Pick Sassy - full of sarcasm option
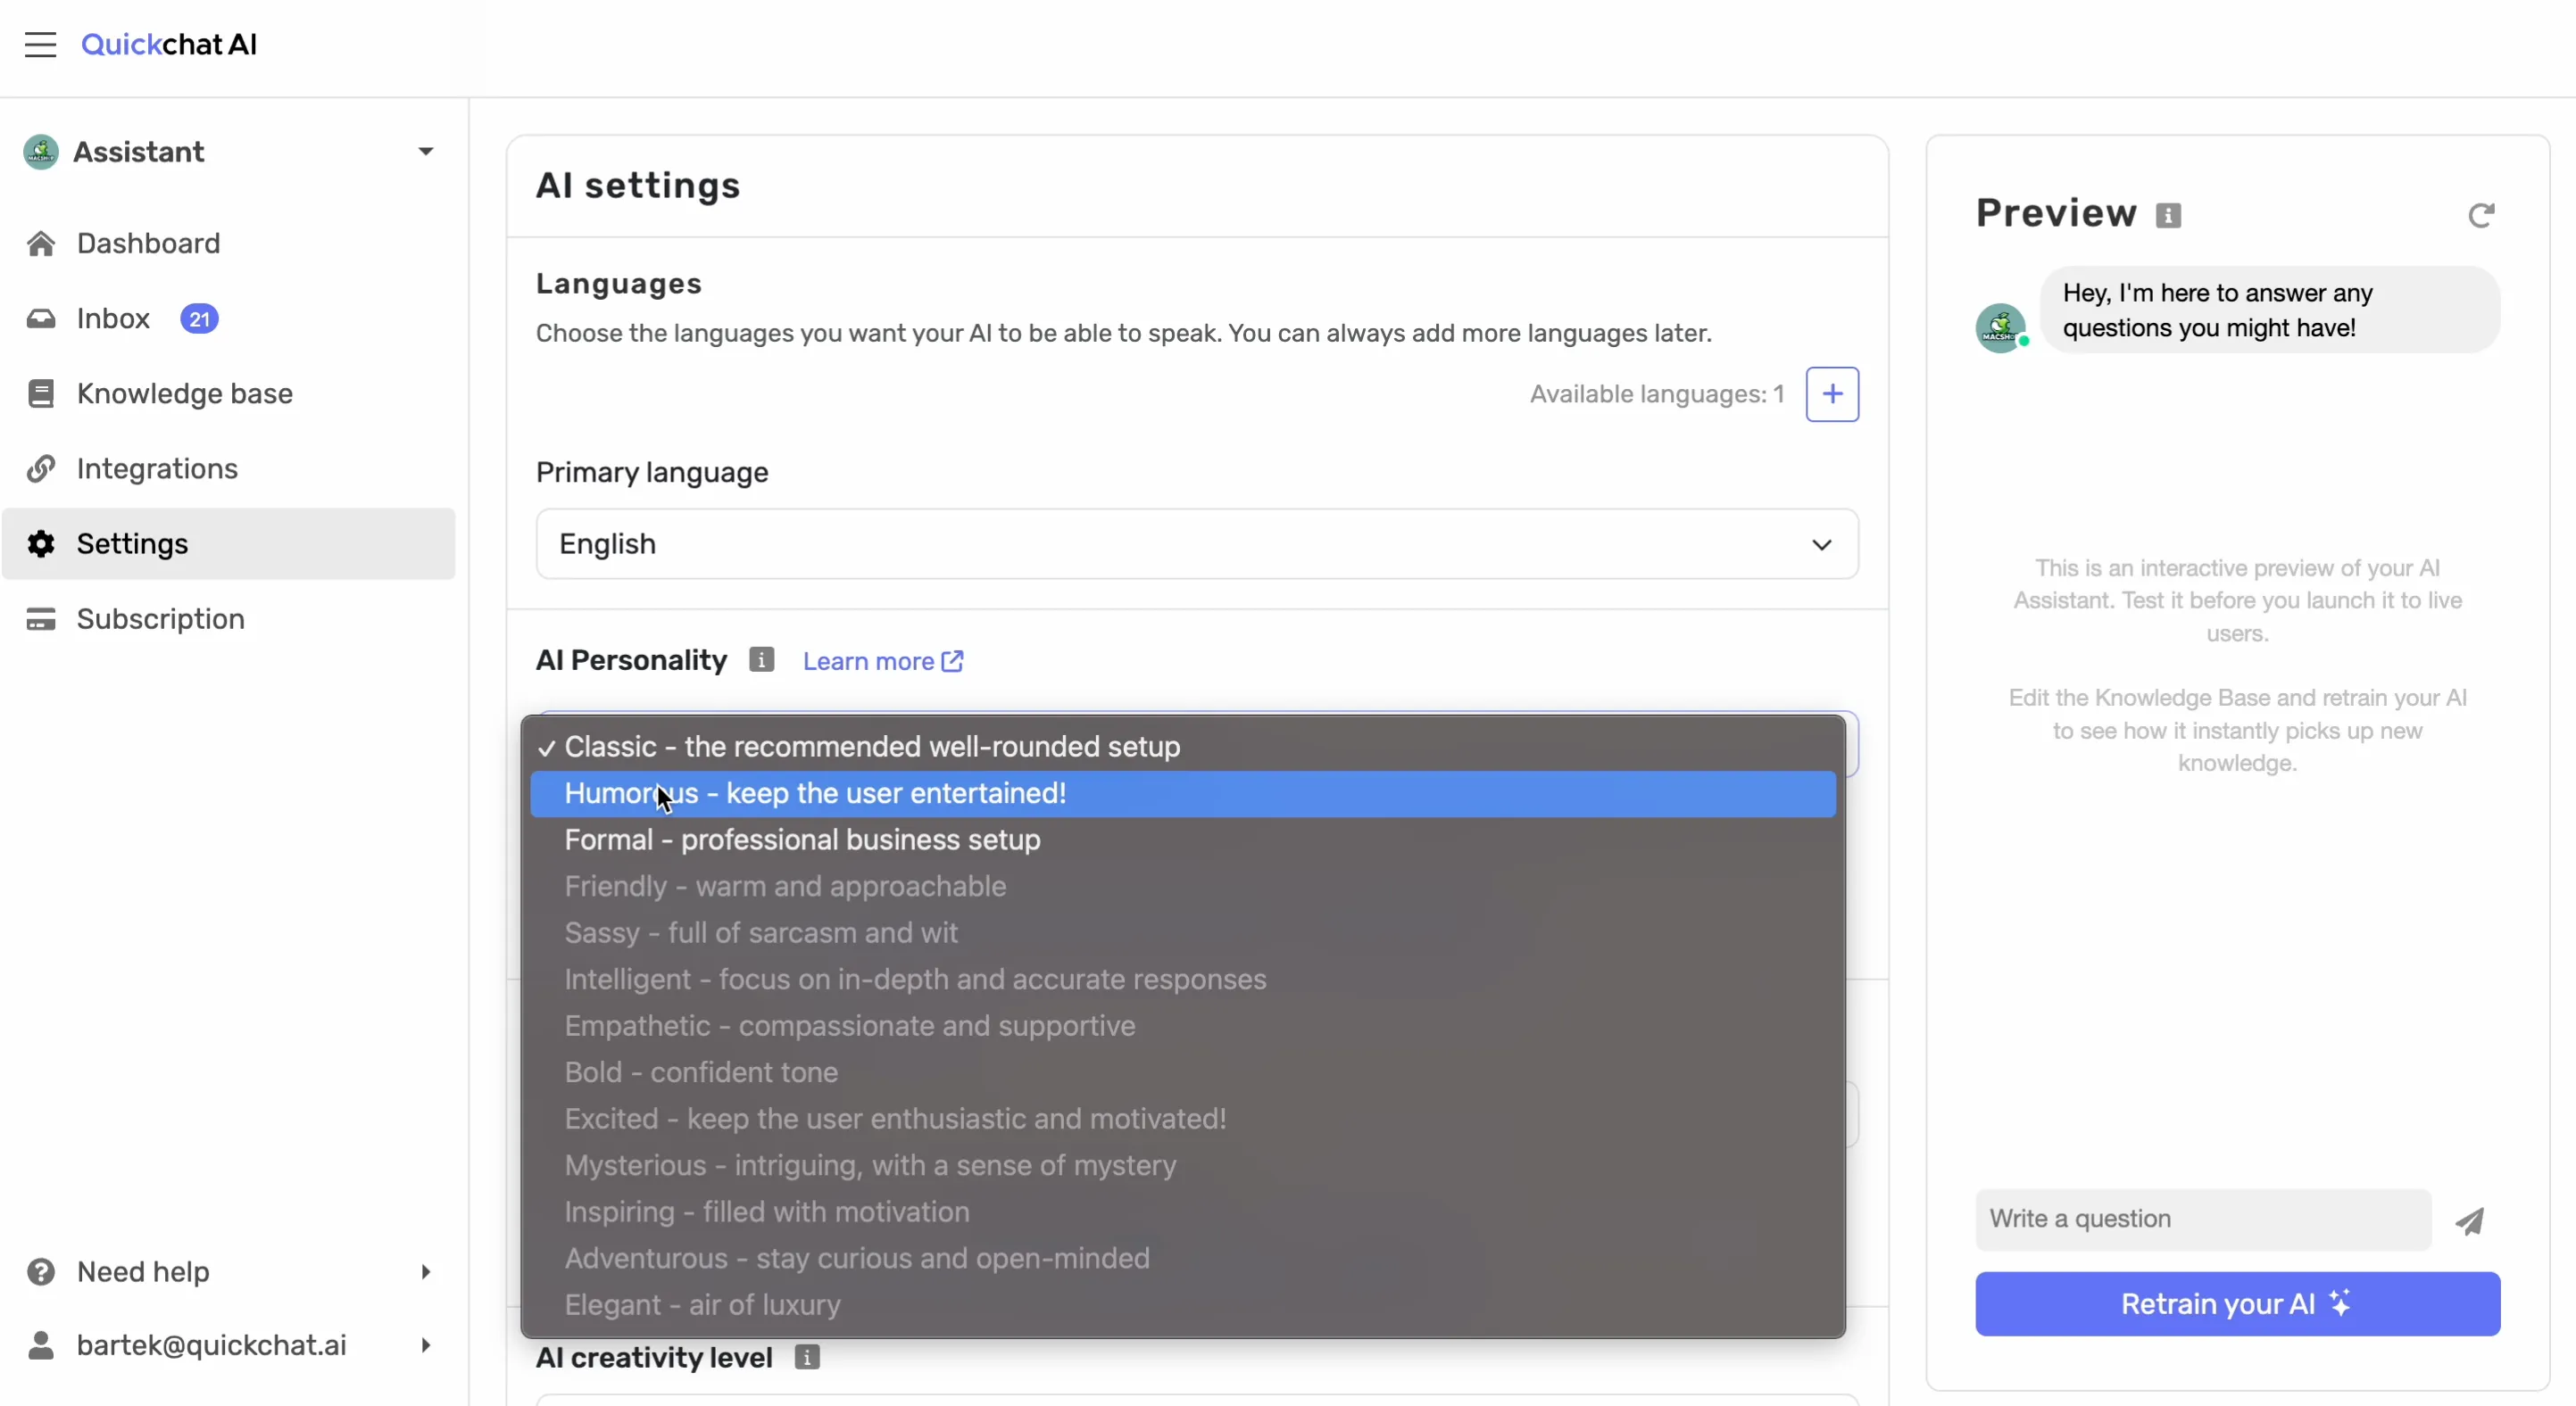The image size is (2576, 1406). click(1183, 933)
